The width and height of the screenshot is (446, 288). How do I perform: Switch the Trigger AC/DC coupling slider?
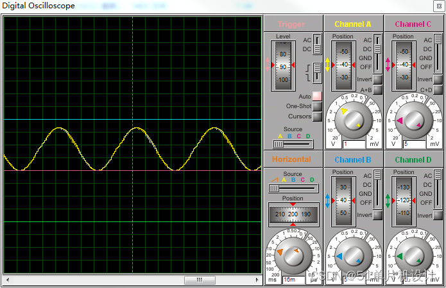[x=317, y=44]
